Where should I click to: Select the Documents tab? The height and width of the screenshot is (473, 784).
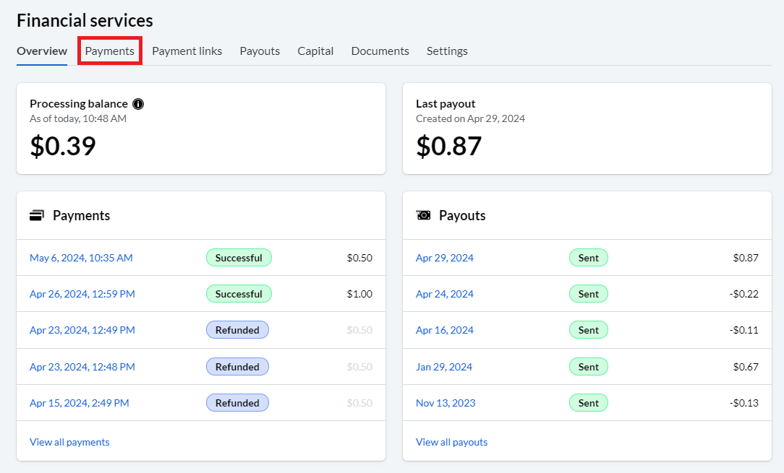tap(380, 51)
